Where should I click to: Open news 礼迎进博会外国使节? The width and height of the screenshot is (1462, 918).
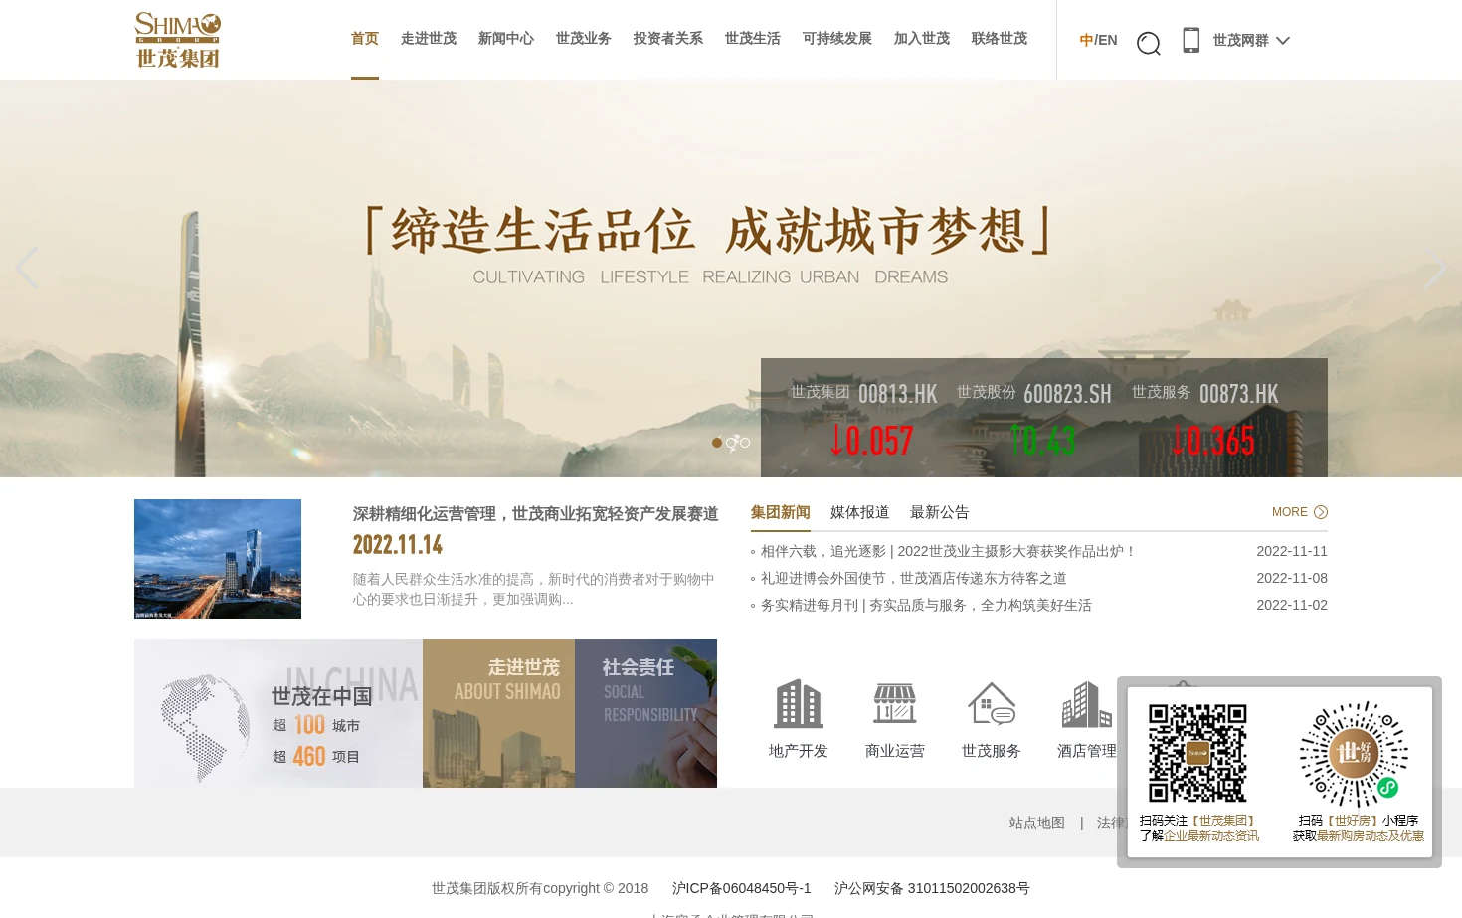(x=914, y=578)
